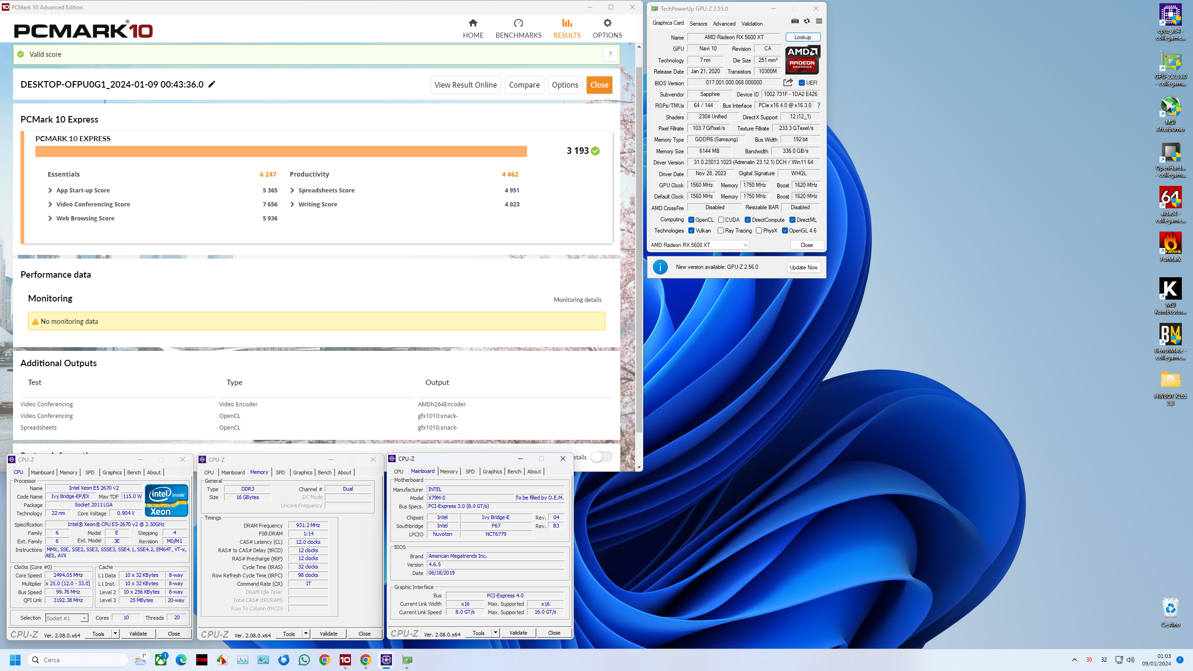Switch to Advanced tab in GPU-Z

pyautogui.click(x=724, y=24)
